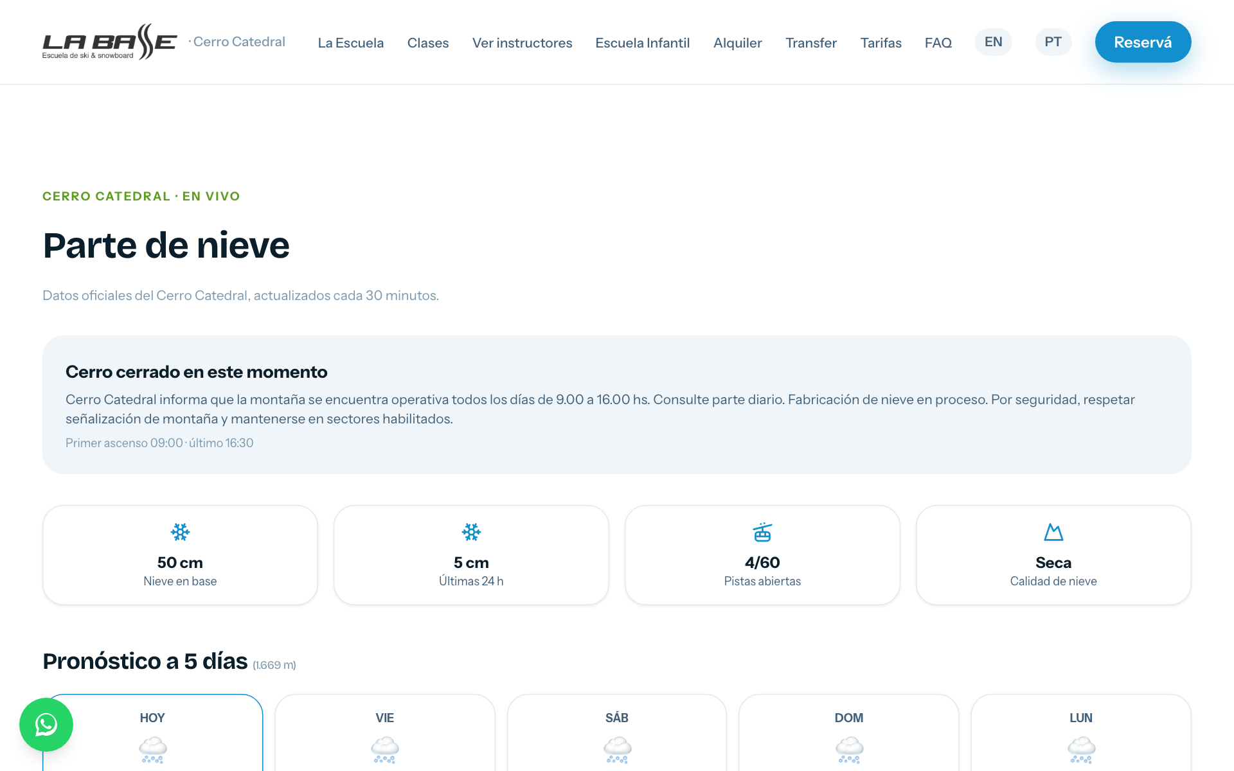Viewport: 1234px width, 771px height.
Task: Click the snow cloud icon for VIE
Action: (x=385, y=750)
